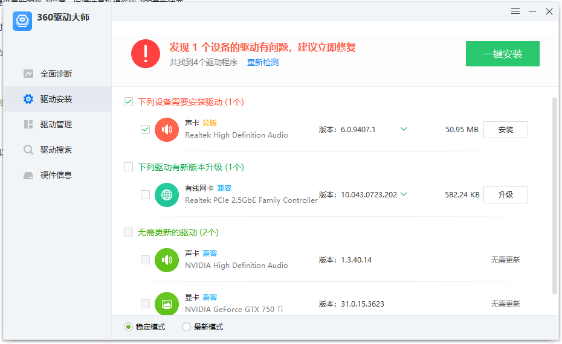
Task: Click the orange Realtek sound card icon
Action: click(x=167, y=130)
